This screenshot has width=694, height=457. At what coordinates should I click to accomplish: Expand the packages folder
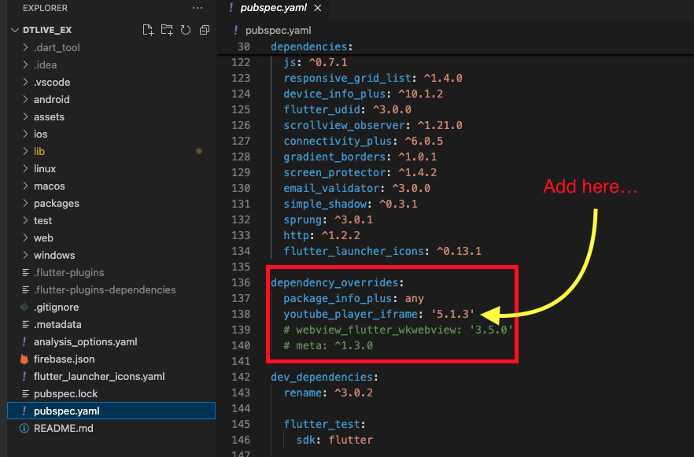pyautogui.click(x=56, y=203)
